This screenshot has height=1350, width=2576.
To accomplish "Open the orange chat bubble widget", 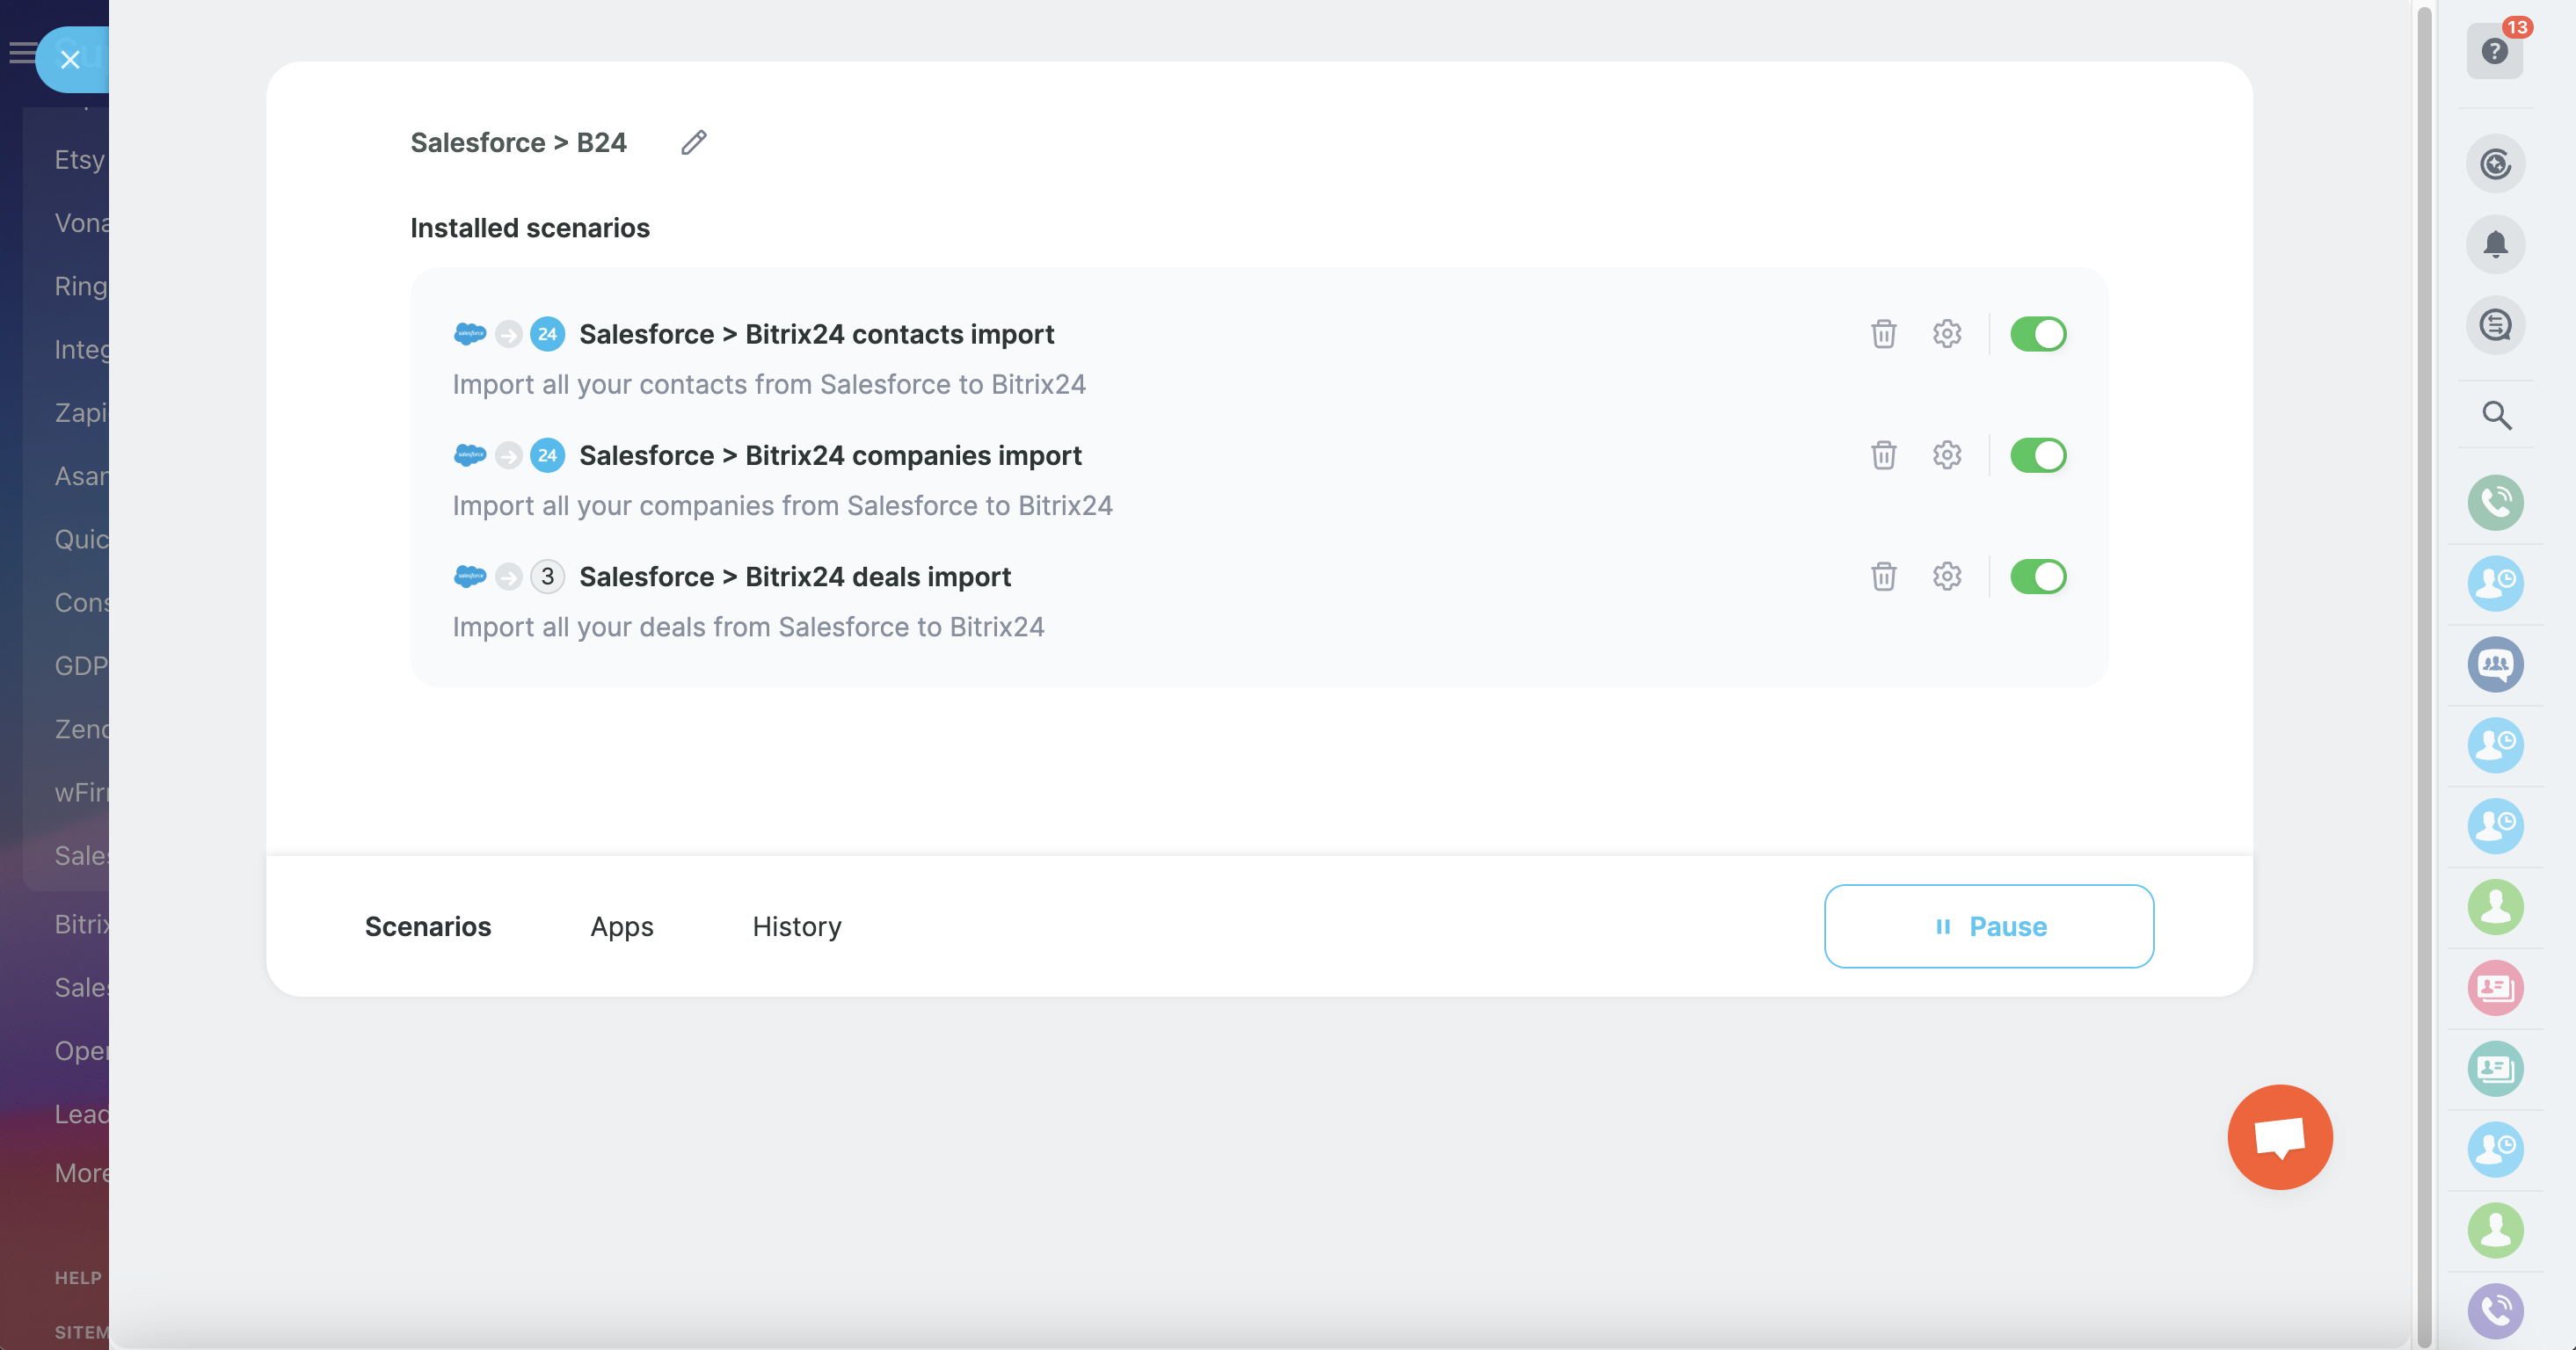I will point(2279,1137).
